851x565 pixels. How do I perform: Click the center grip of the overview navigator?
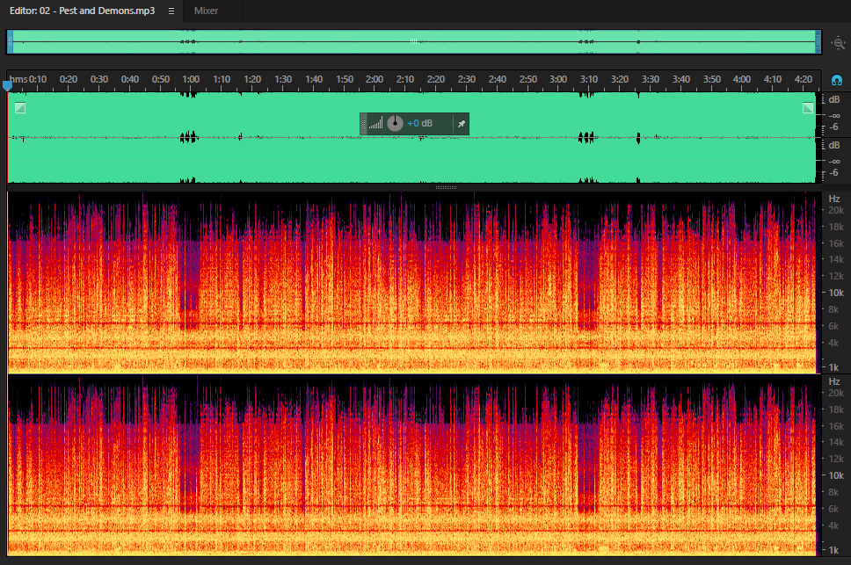point(413,41)
